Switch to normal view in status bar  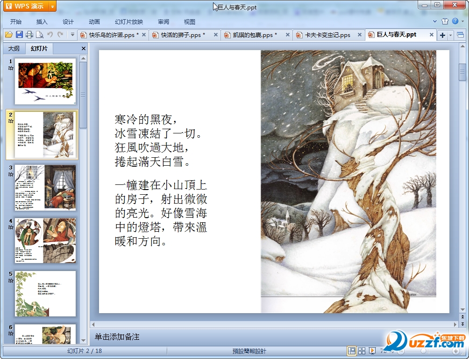351,351
